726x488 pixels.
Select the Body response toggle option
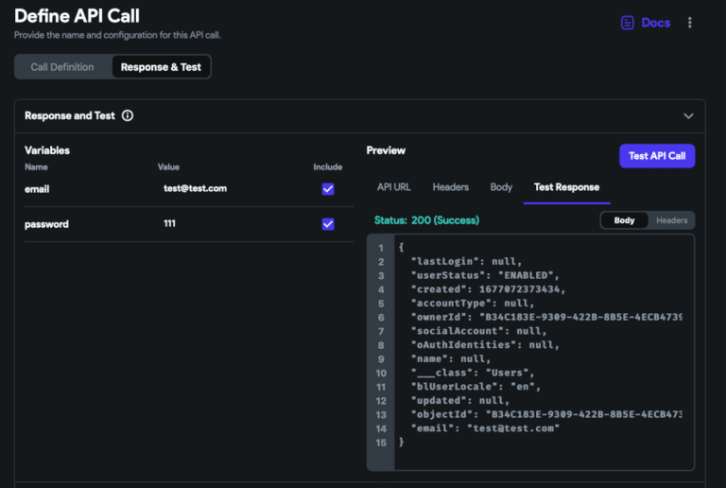[x=624, y=220]
